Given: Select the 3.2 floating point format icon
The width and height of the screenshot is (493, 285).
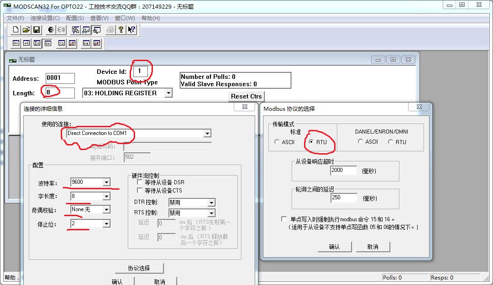Looking at the screenshot, I should tap(62, 43).
